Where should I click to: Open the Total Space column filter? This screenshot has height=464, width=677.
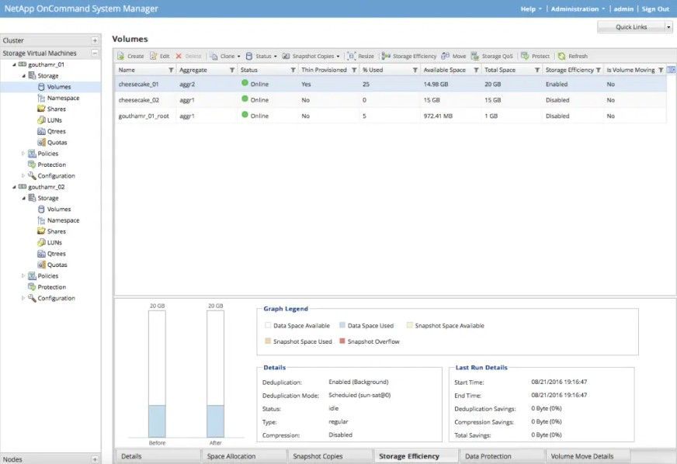(536, 70)
